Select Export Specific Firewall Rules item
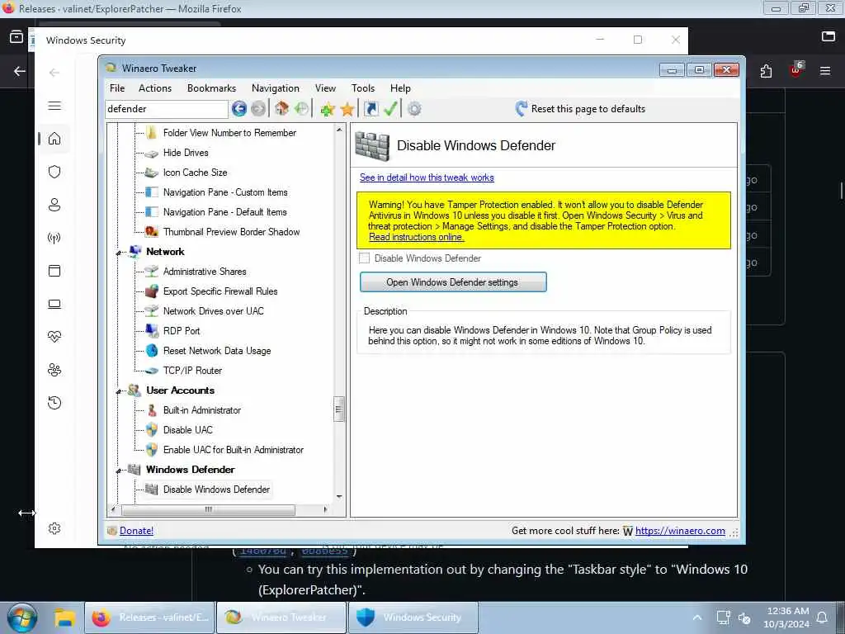Image resolution: width=845 pixels, height=634 pixels. coord(220,291)
